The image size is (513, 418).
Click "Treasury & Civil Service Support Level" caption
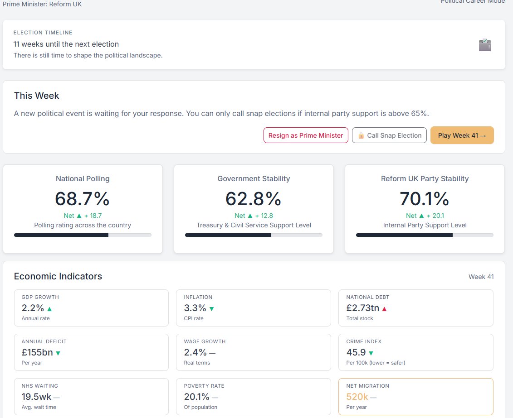click(254, 226)
